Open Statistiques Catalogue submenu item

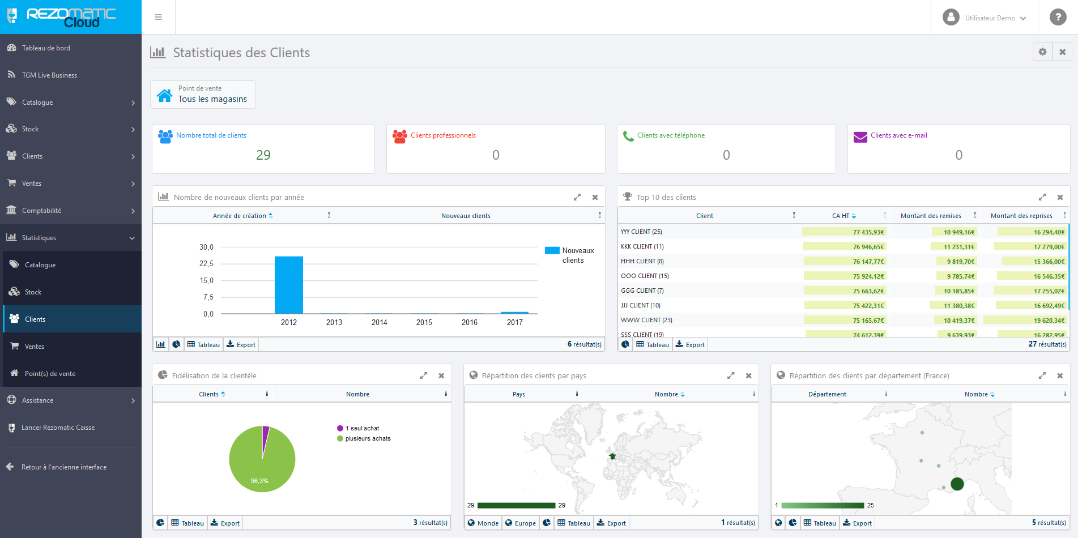point(72,265)
